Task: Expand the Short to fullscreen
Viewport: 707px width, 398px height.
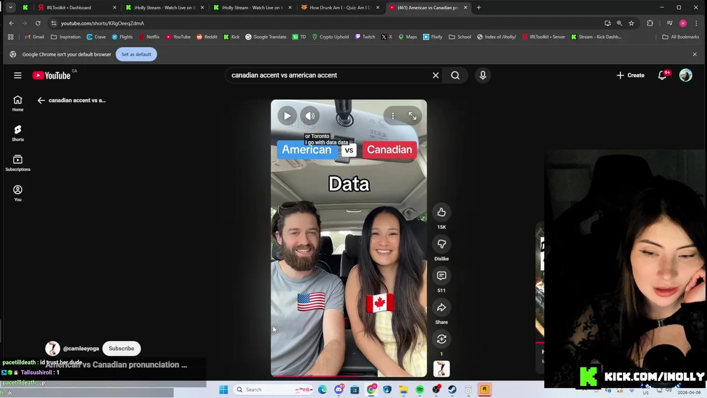Action: pos(413,116)
